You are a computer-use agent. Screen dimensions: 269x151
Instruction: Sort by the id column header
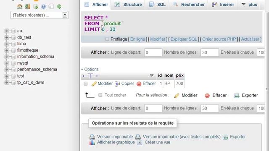click(160, 75)
